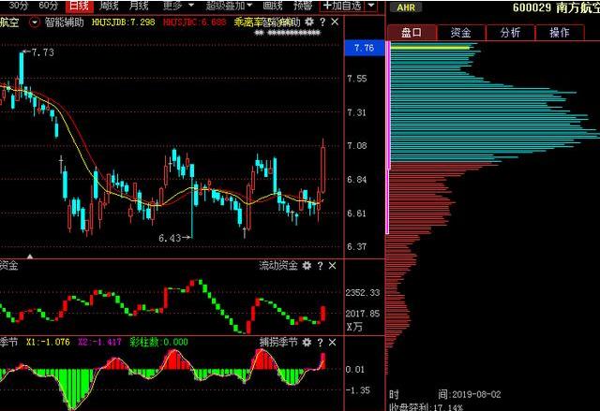The height and width of the screenshot is (411, 600).
Task: Open the 分析 tab
Action: pos(510,33)
